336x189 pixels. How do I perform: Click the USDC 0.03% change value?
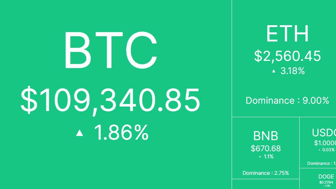pos(328,150)
